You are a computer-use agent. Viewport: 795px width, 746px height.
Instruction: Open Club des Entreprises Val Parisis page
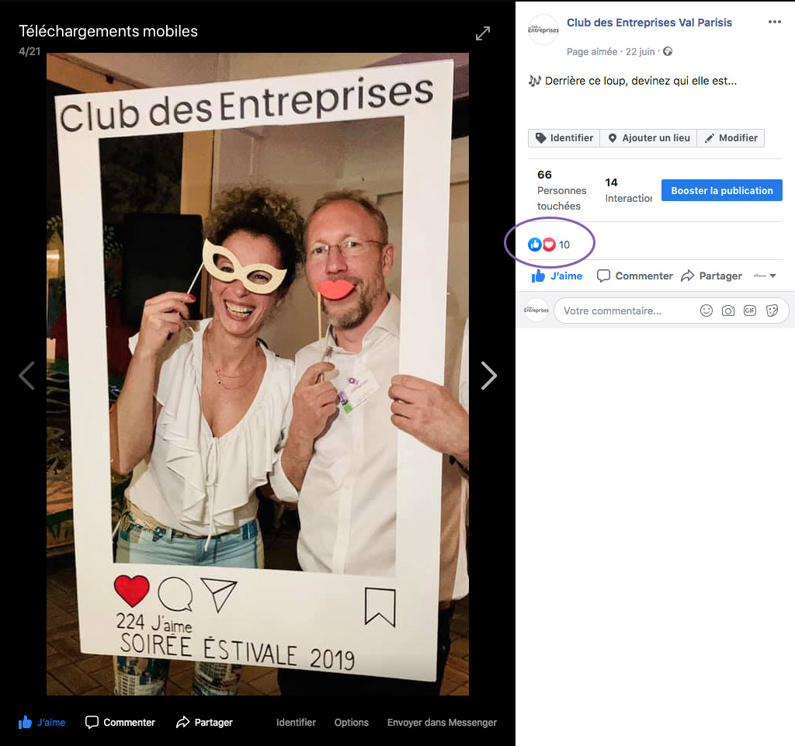coord(649,23)
